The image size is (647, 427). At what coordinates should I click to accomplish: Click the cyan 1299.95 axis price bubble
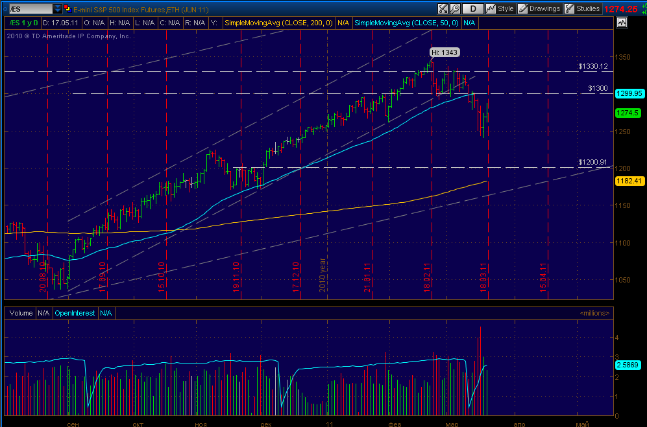(x=629, y=93)
